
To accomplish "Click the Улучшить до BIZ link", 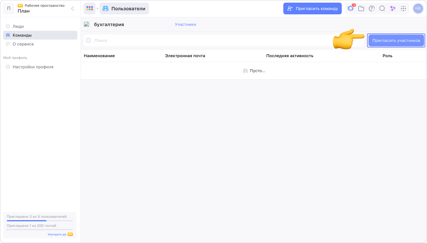I will (x=60, y=234).
